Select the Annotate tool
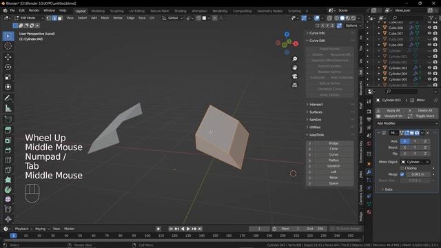The width and height of the screenshot is (441, 248). pos(8,98)
